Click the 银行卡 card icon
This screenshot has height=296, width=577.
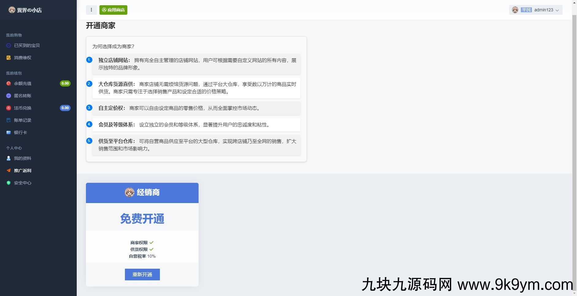(9, 133)
